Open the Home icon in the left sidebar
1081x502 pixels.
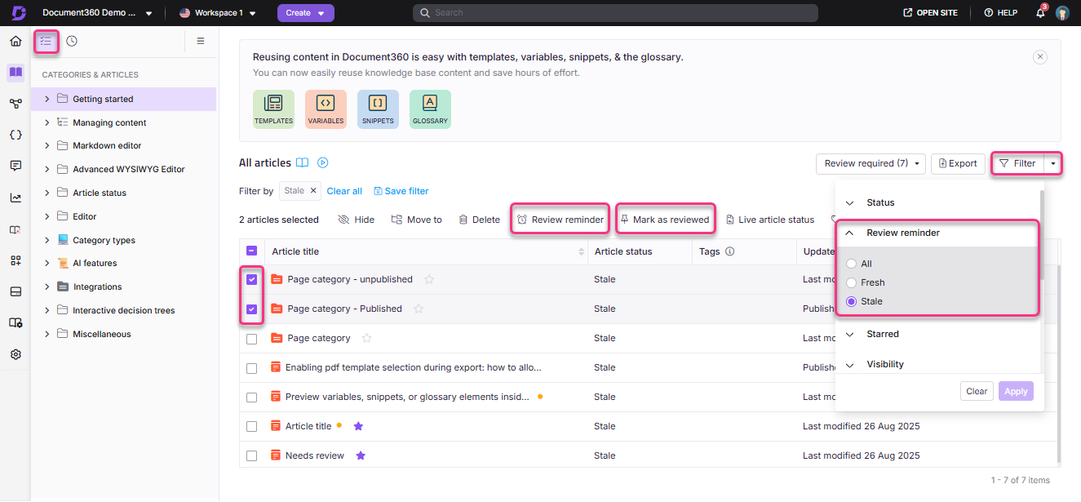click(x=15, y=40)
